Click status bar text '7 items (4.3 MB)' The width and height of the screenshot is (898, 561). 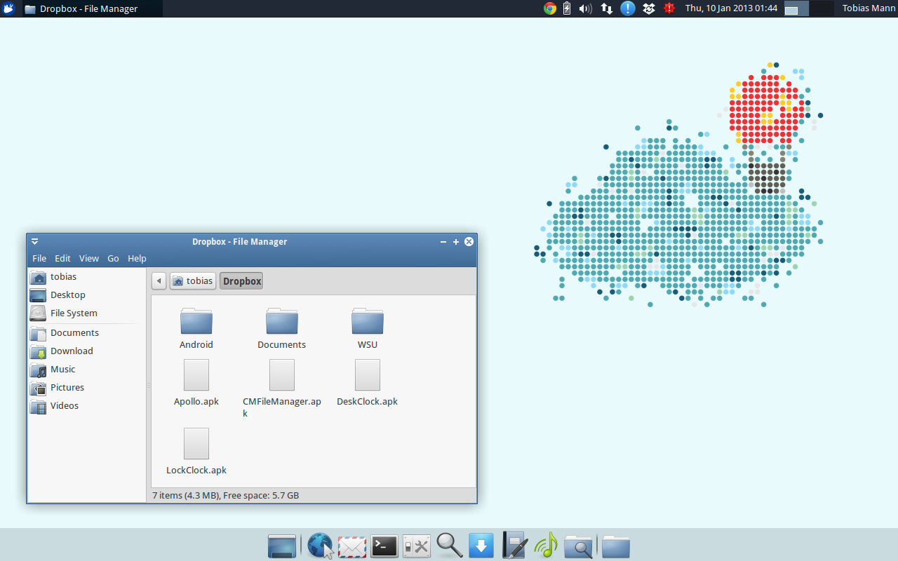pos(186,495)
